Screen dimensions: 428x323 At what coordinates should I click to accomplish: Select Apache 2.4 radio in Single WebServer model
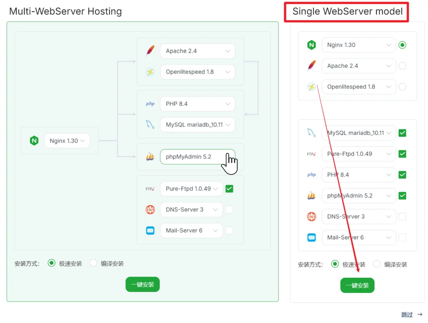coord(403,66)
